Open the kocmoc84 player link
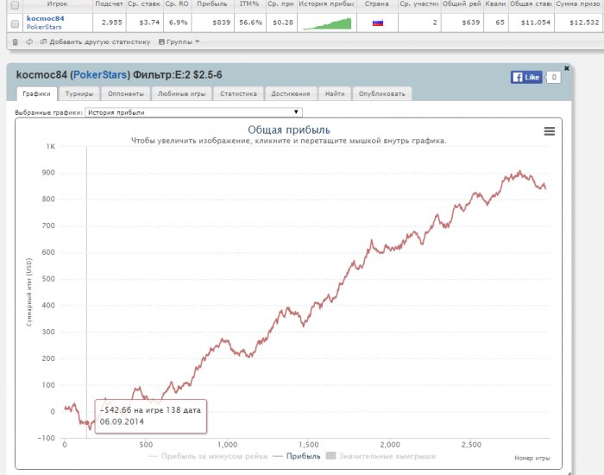 point(46,18)
